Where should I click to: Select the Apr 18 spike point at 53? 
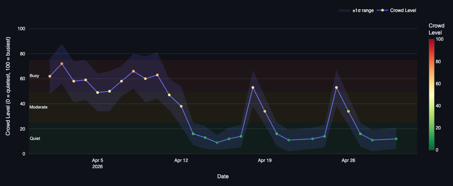coord(253,88)
